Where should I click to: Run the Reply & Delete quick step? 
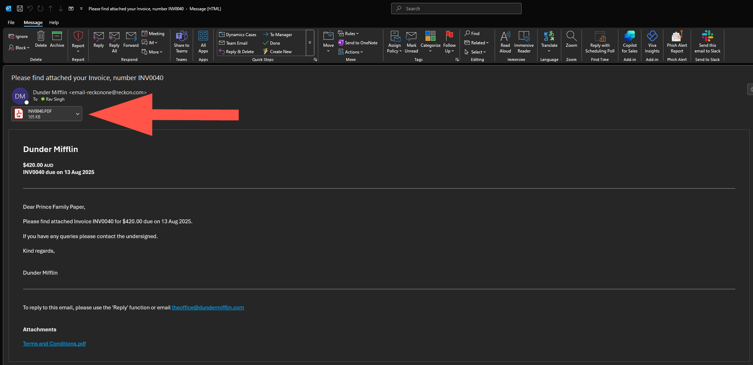click(x=236, y=52)
